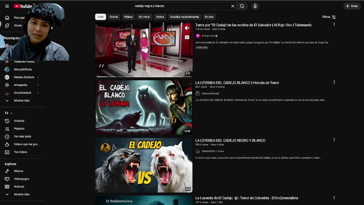Select the Sin mirar filter chip

pyautogui.click(x=144, y=17)
